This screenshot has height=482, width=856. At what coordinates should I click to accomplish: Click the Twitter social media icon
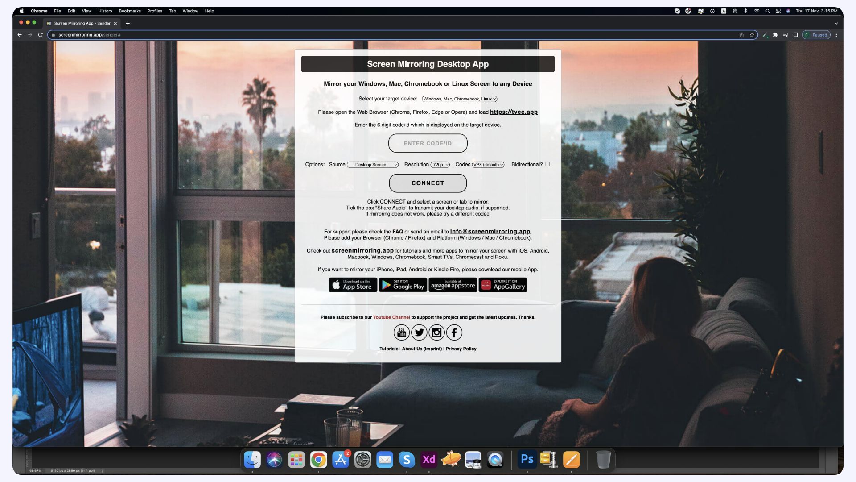(x=419, y=332)
